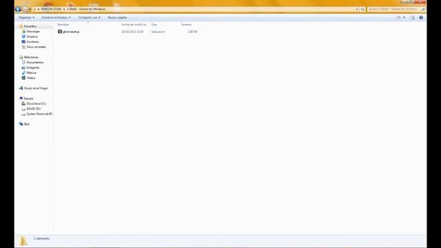Select Bibliotecas in the navigation pane
Viewport: 441px width, 248px height.
point(31,57)
